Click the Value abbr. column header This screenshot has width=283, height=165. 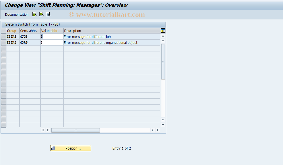pyautogui.click(x=52, y=31)
